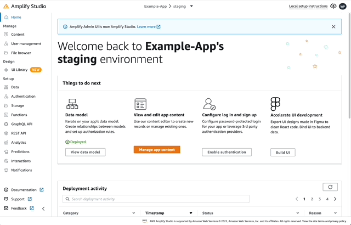The height and width of the screenshot is (225, 351).
Task: Open the staging environment dropdown arrow
Action: point(191,6)
